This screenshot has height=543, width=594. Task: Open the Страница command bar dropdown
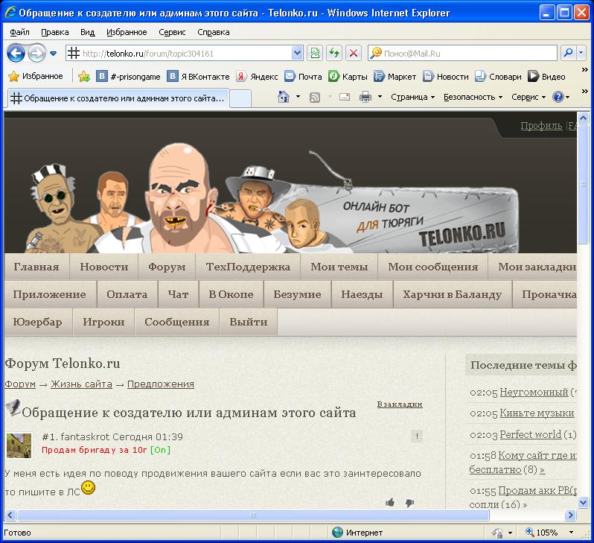(412, 97)
